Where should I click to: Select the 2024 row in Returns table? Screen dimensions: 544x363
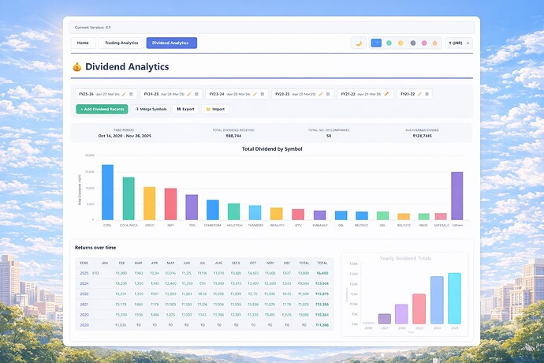tap(84, 282)
